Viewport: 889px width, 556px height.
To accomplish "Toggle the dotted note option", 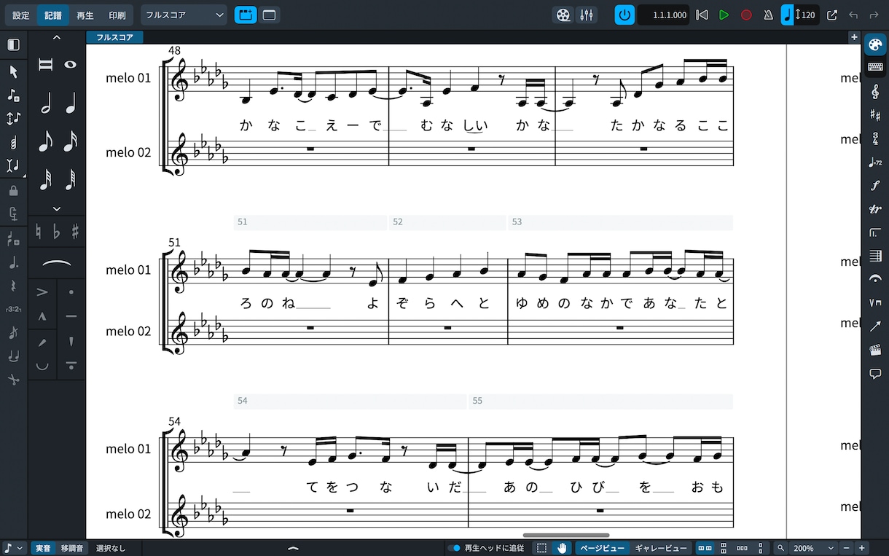I will [x=13, y=262].
